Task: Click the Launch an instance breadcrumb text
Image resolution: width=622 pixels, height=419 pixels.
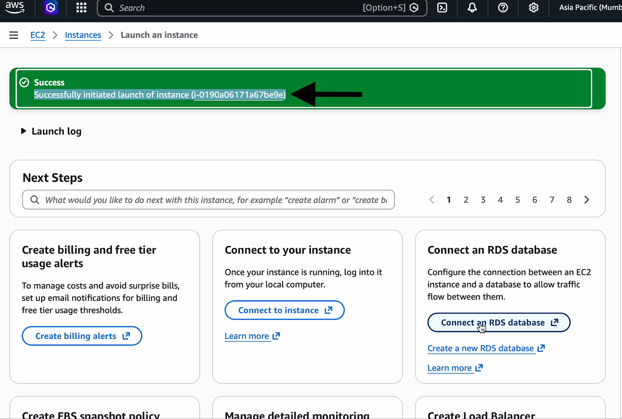Action: click(159, 35)
